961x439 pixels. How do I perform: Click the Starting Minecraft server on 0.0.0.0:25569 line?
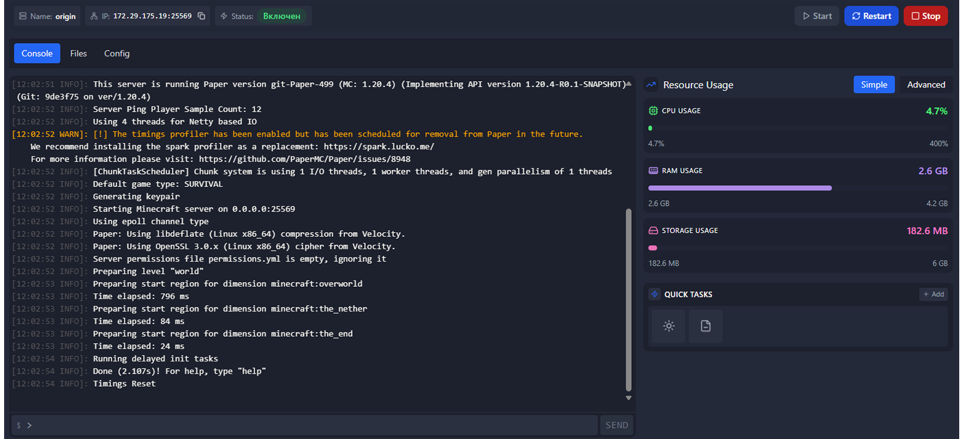pos(194,209)
